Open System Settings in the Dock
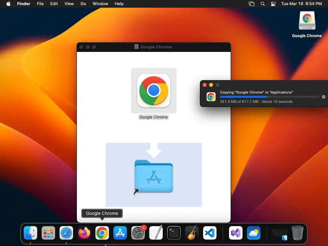Image resolution: width=328 pixels, height=246 pixels. click(x=138, y=233)
